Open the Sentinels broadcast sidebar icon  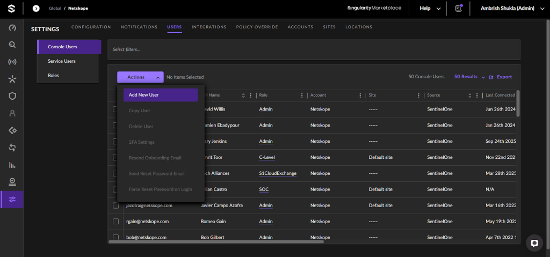[x=12, y=62]
